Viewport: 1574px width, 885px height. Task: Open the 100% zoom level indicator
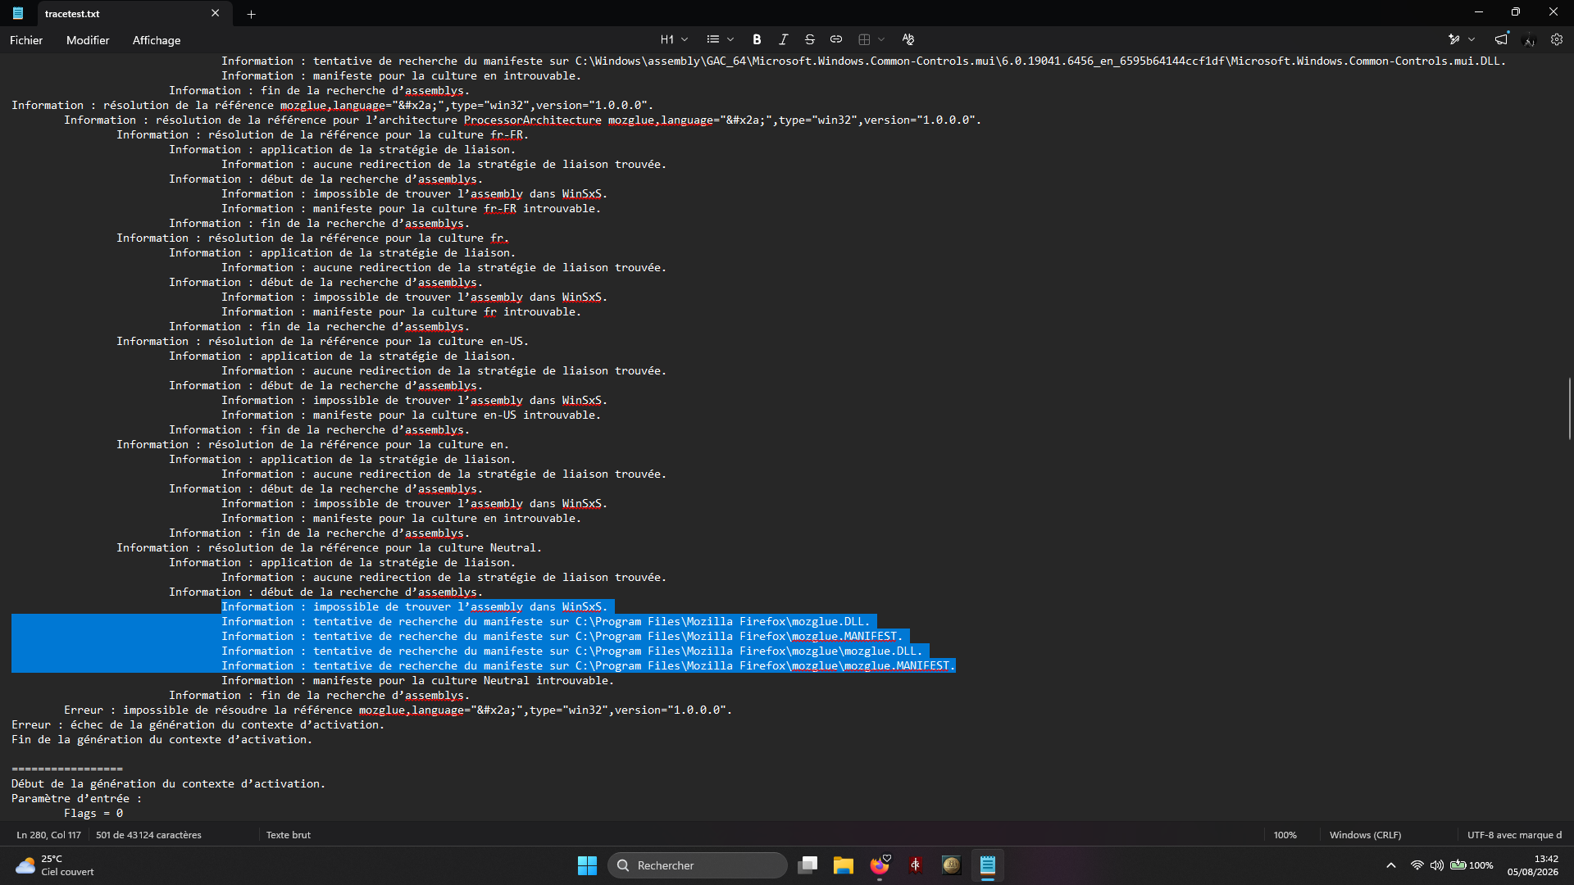(1285, 835)
